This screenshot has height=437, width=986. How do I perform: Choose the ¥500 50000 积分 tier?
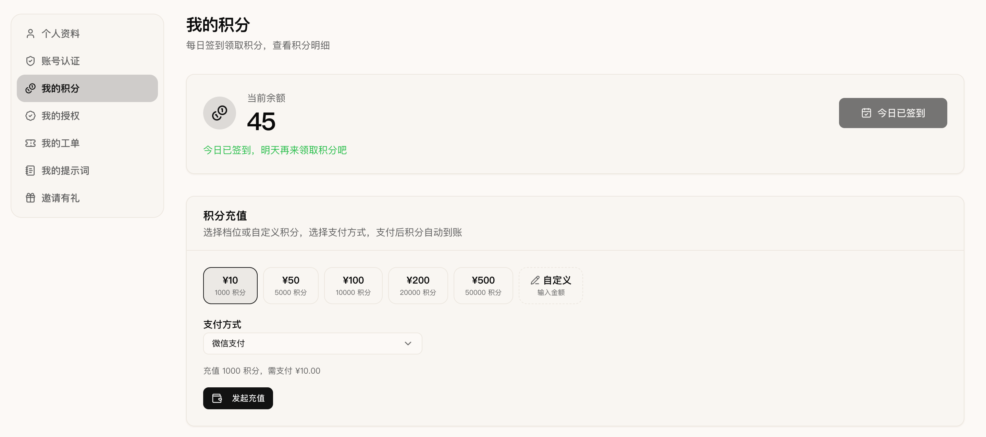[x=483, y=286]
